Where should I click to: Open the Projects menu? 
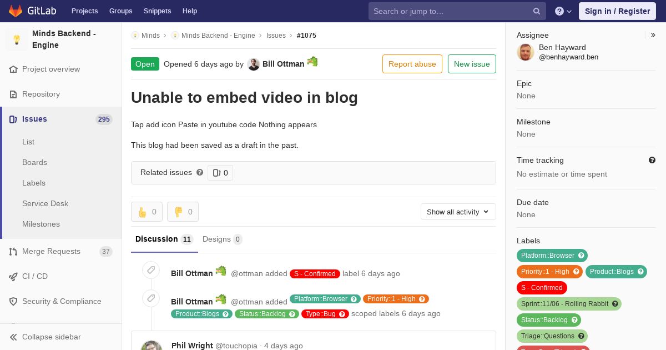pos(84,11)
